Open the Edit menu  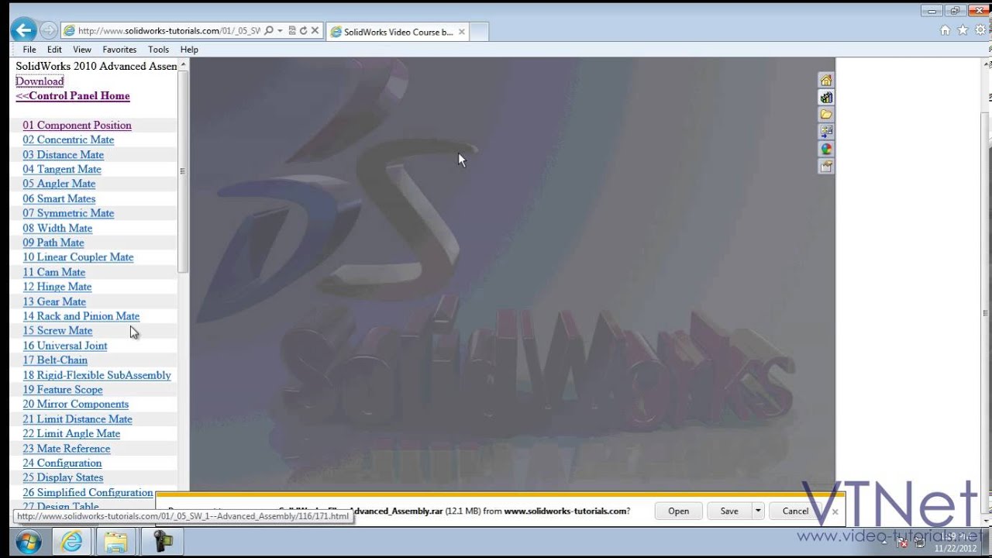tap(54, 50)
